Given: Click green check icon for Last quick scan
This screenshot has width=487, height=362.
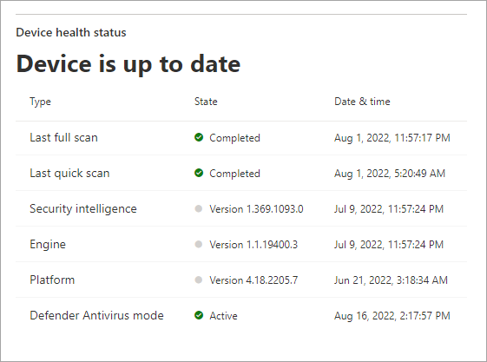Looking at the screenshot, I should pos(199,173).
